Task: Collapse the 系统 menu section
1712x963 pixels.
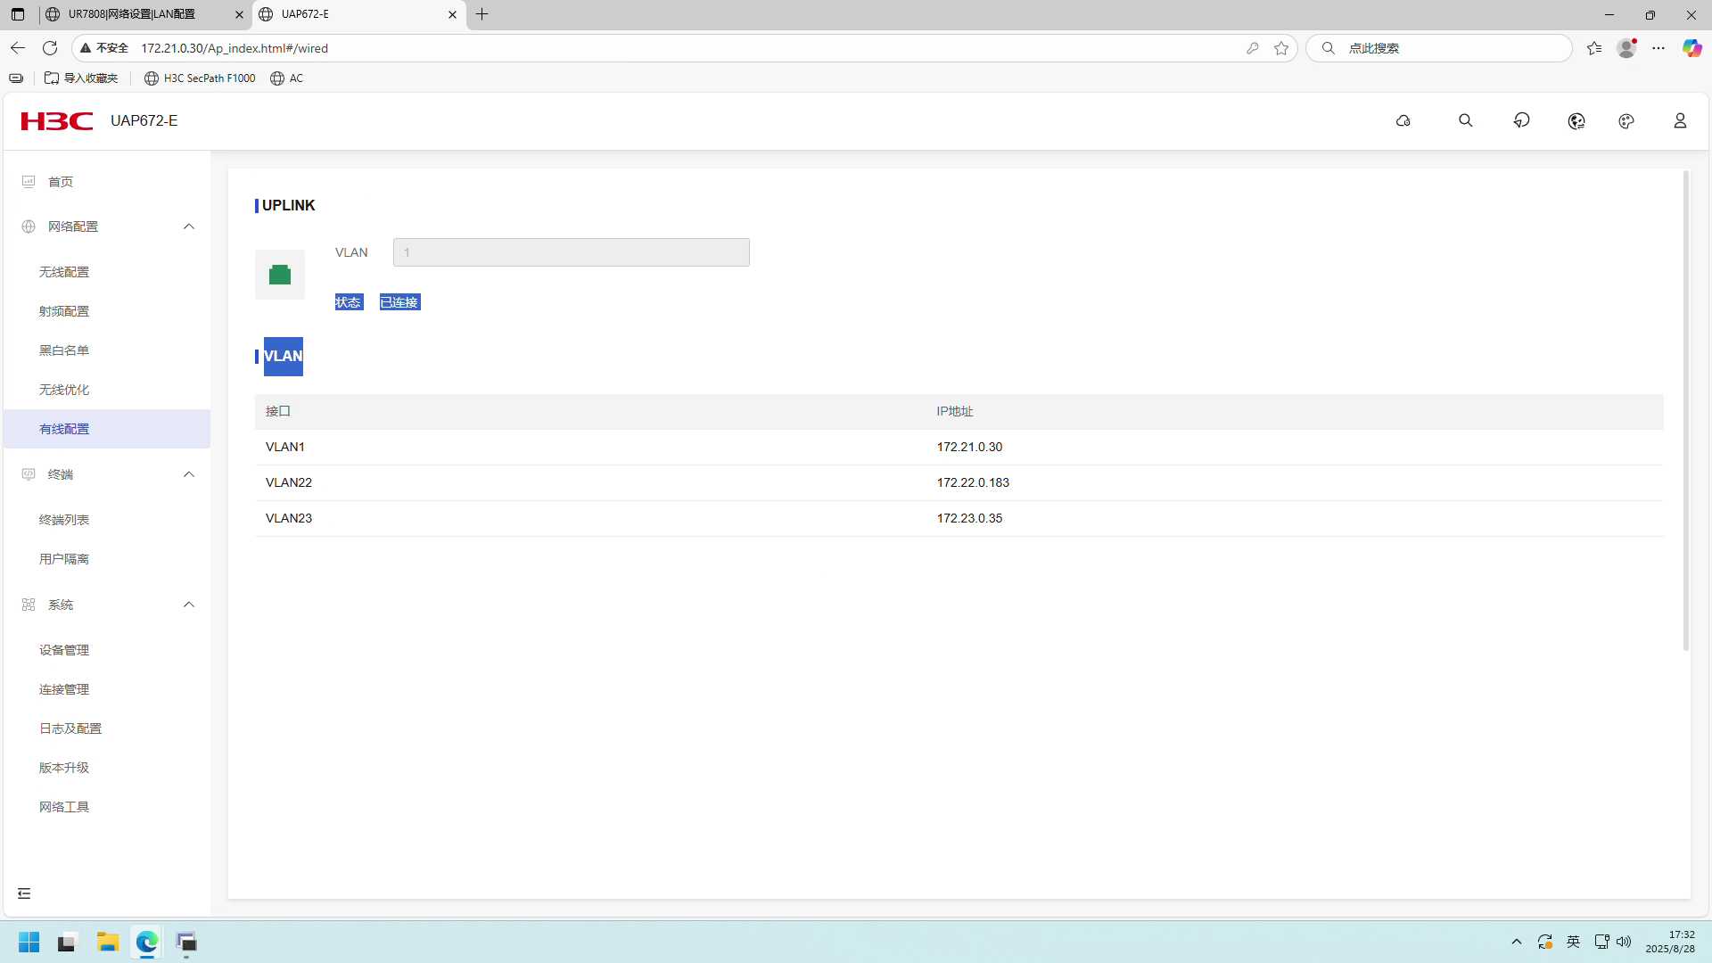Action: click(x=188, y=605)
